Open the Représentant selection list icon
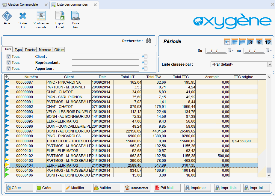 pos(145,62)
